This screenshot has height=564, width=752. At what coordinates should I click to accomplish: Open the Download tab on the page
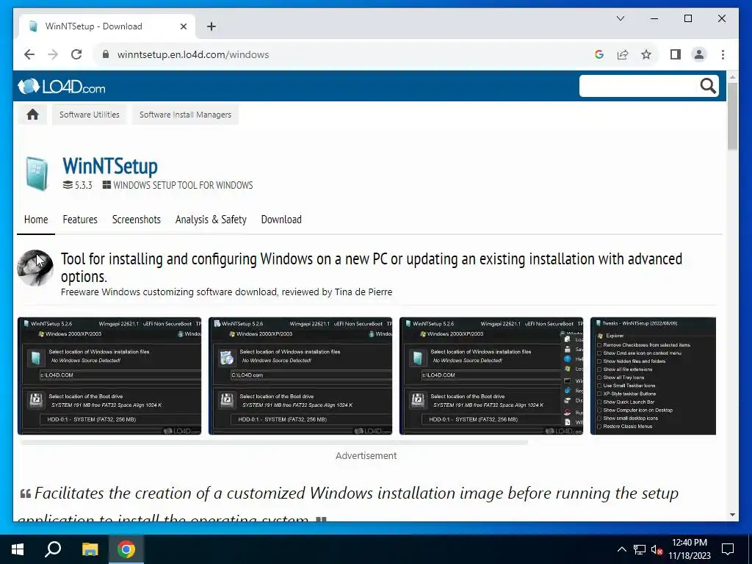(x=281, y=219)
